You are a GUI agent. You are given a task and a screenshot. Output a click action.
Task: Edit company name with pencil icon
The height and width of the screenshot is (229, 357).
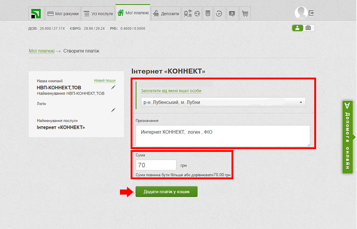click(113, 87)
